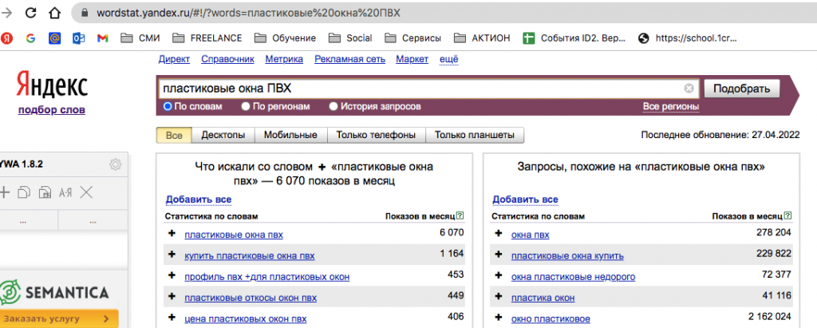Click left table impressions help question icon

[x=460, y=215]
